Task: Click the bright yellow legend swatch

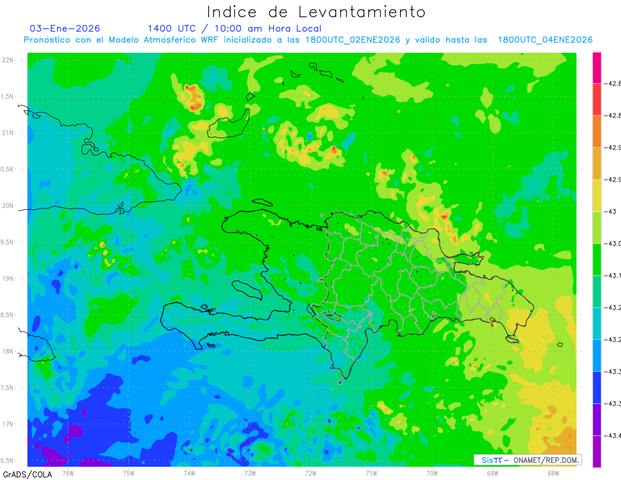Action: click(597, 195)
